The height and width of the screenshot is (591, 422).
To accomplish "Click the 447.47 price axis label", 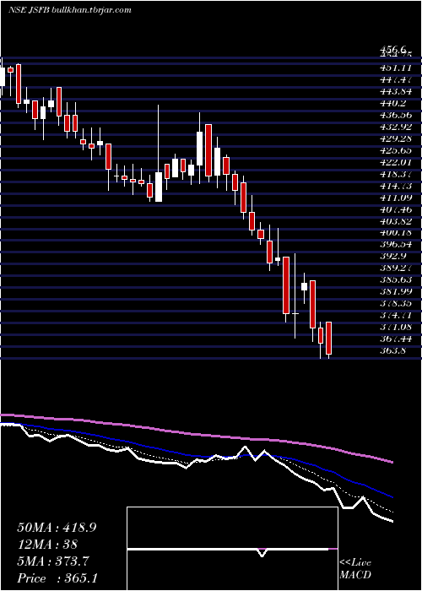I will click(x=396, y=79).
